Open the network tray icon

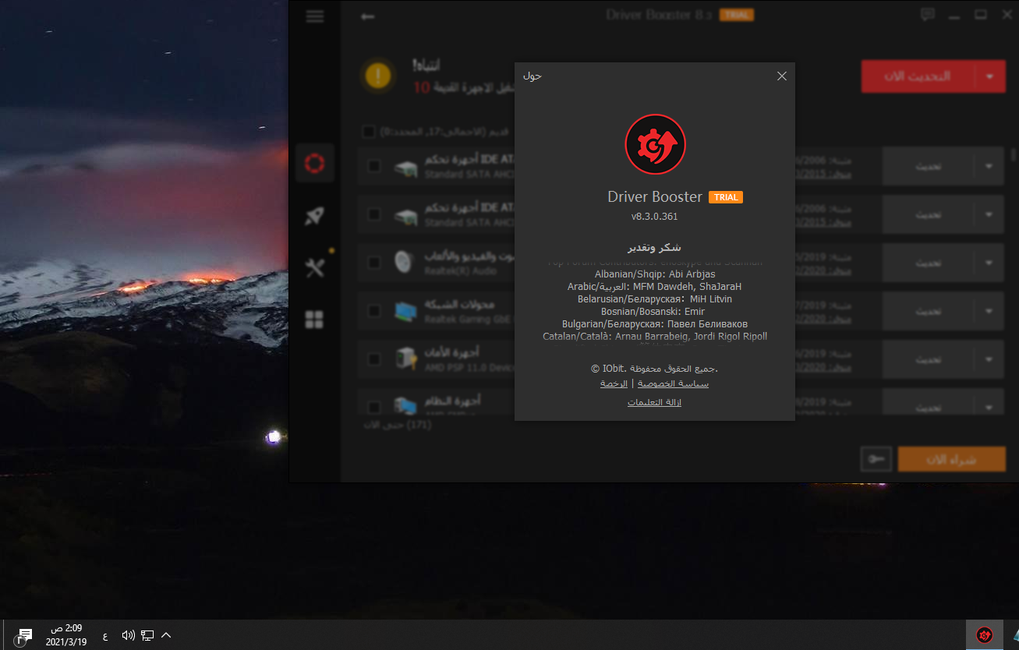[x=147, y=635]
